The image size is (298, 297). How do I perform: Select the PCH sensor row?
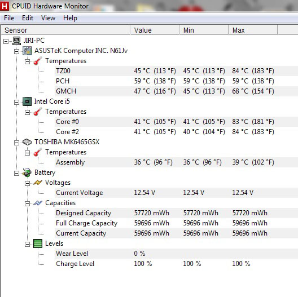point(176,81)
